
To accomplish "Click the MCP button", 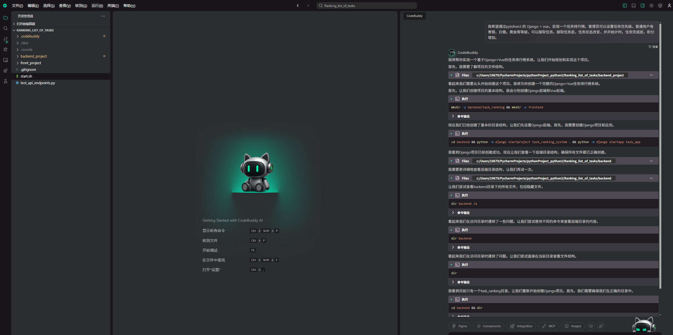I will 549,326.
